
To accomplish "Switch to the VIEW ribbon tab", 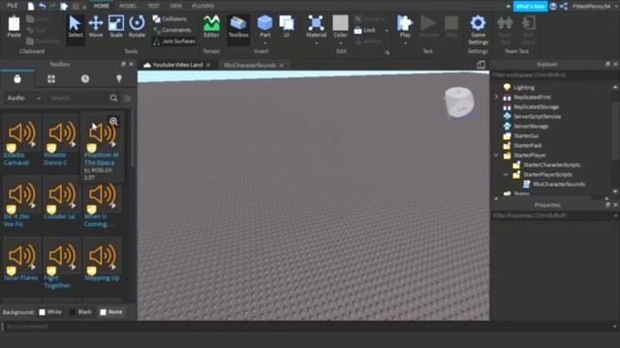I will [175, 6].
